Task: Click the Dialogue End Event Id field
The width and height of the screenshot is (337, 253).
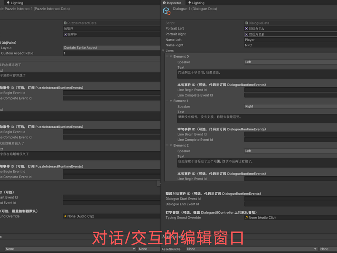Action: [291, 204]
